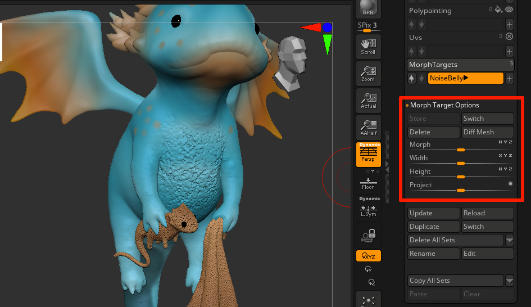The width and height of the screenshot is (531, 307).
Task: Click the red cone on the axis gizmo
Action: tap(311, 28)
